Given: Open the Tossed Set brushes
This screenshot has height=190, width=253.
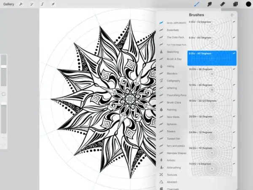Looking at the screenshot, I should pyautogui.click(x=172, y=138).
